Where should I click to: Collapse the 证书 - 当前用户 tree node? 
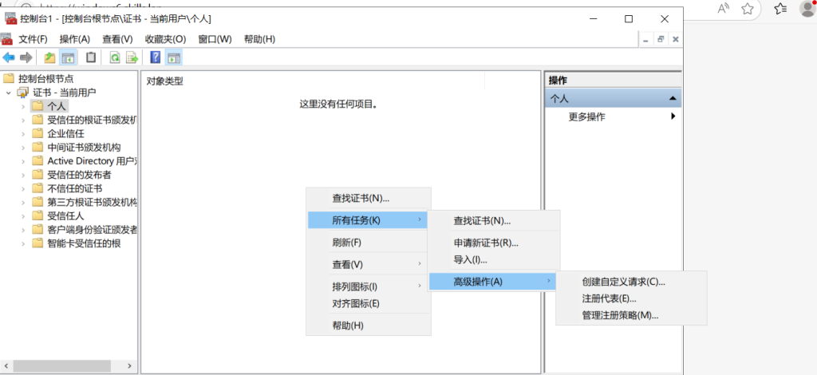pos(8,93)
